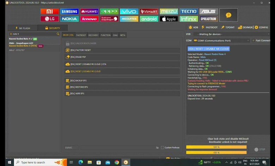Click the yellow question mark help icon
This screenshot has width=275, height=166.
click(x=228, y=15)
